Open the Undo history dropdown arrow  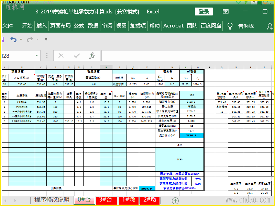click(x=21, y=39)
